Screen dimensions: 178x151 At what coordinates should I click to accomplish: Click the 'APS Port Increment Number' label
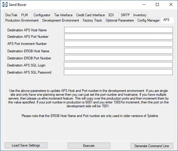27,44
